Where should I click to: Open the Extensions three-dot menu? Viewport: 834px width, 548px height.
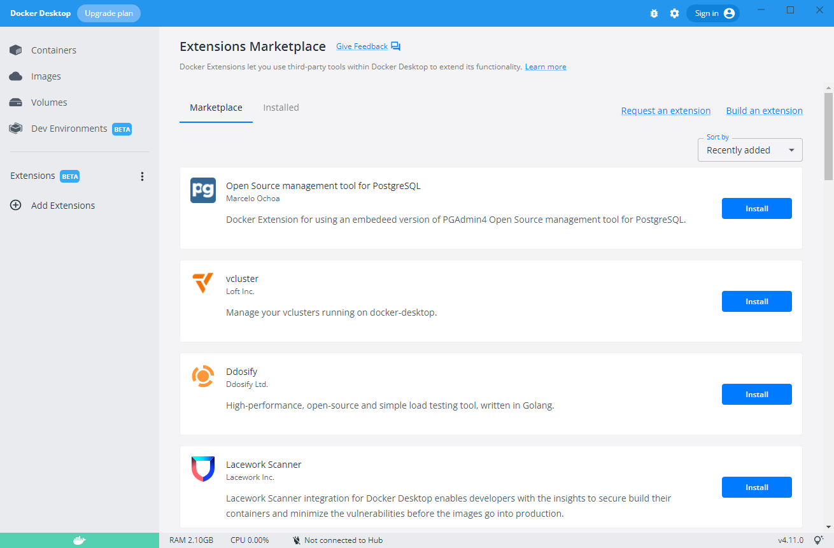pos(142,176)
